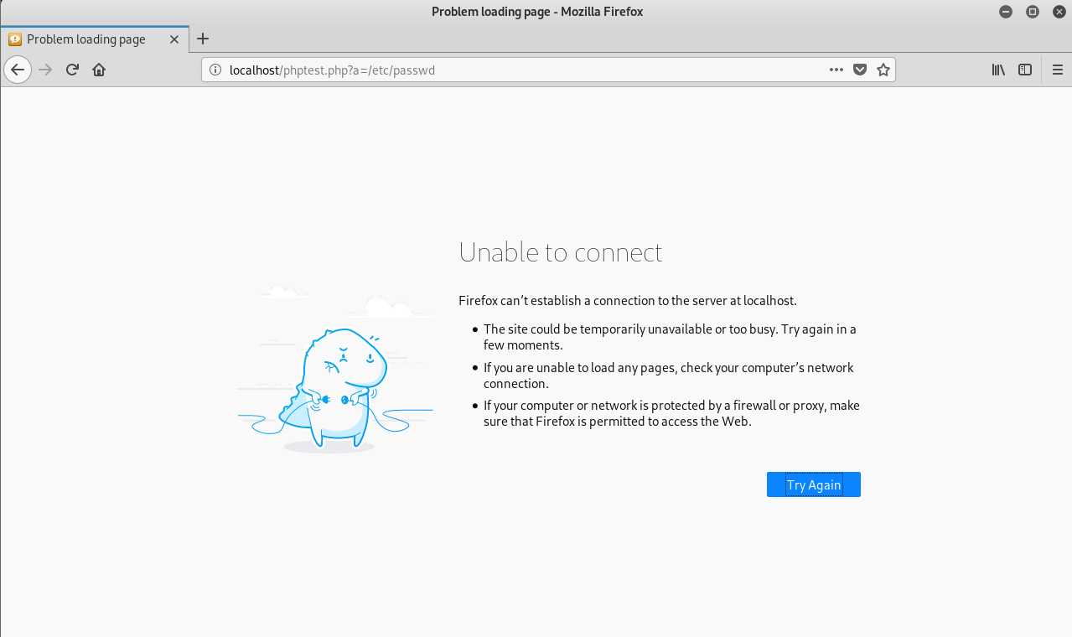Image resolution: width=1072 pixels, height=637 pixels.
Task: Click the forward navigation arrow
Action: click(45, 70)
